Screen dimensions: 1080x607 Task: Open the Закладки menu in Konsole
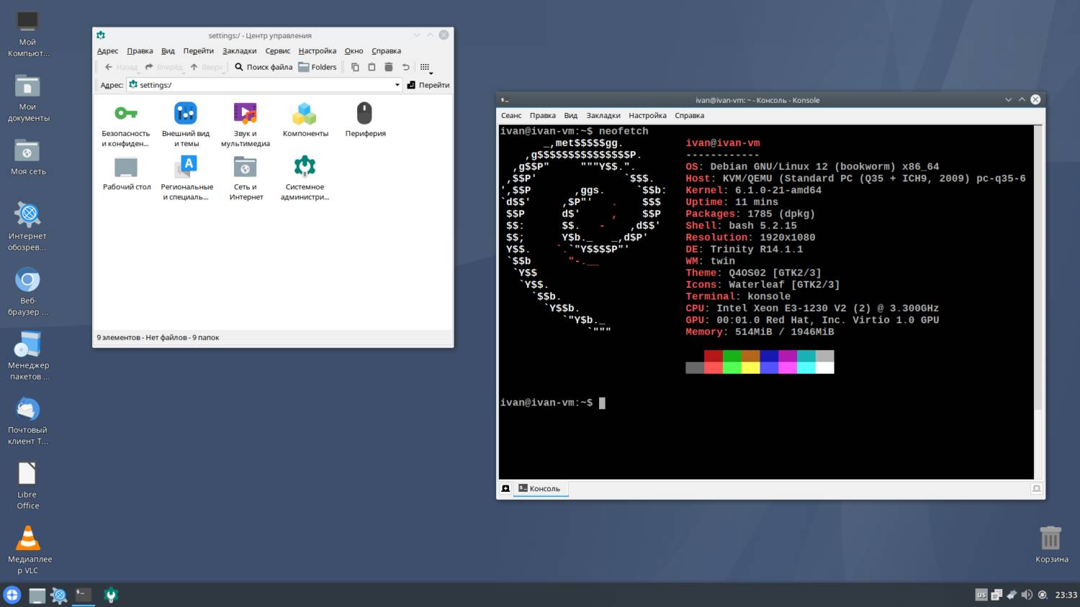[x=603, y=115]
